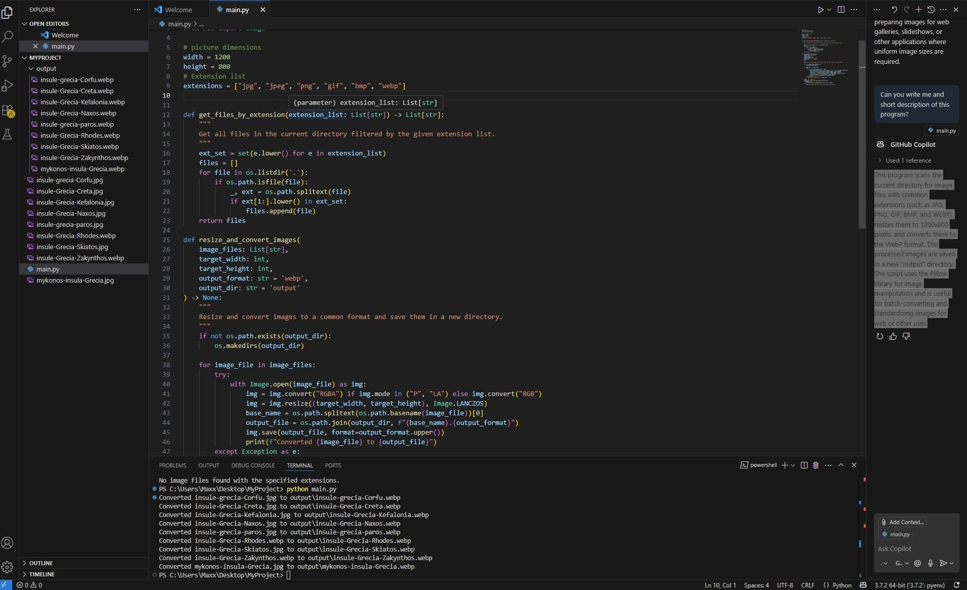Maximize the terminal panel size
967x590 pixels.
tap(841, 465)
